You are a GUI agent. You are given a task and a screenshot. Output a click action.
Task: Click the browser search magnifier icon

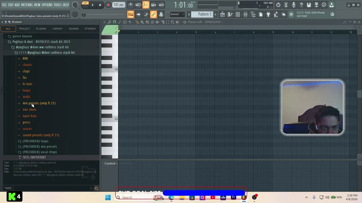pos(96,188)
